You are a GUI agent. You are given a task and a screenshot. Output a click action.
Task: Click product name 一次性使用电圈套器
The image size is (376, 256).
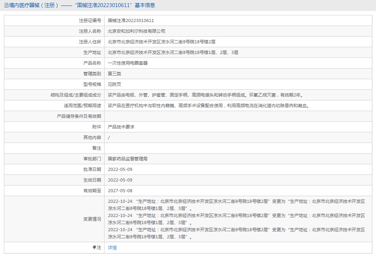127,63
